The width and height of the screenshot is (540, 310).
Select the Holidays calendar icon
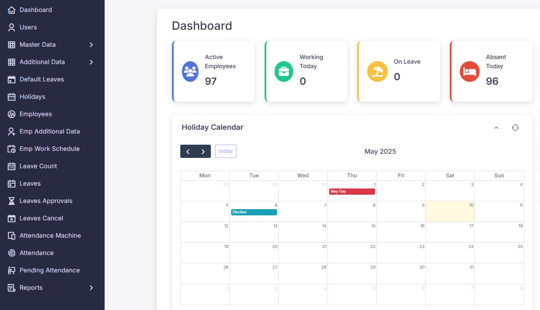pyautogui.click(x=11, y=97)
